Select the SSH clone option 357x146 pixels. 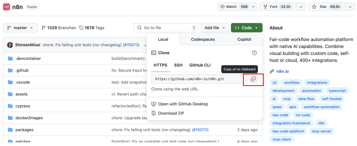(178, 65)
